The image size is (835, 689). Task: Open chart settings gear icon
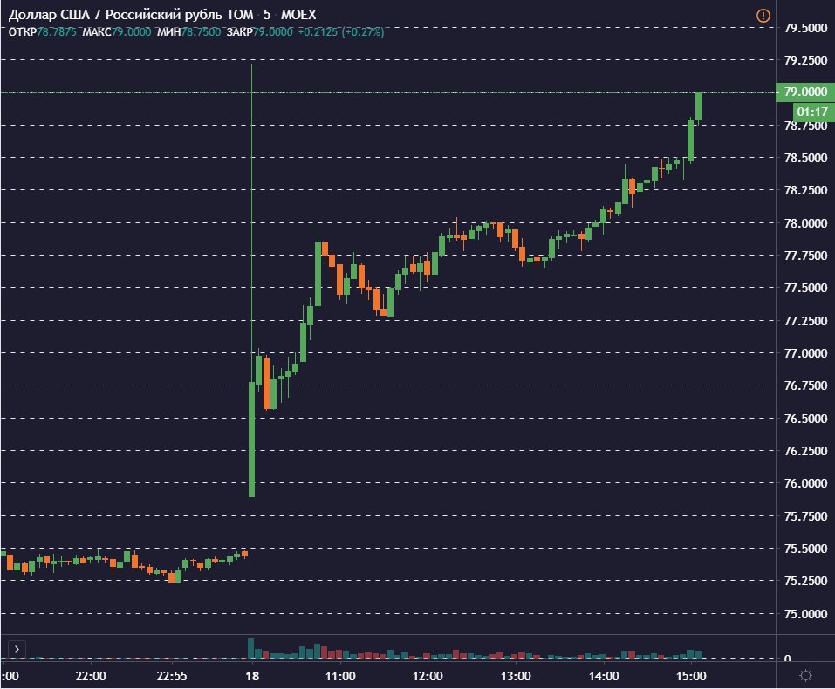click(x=805, y=676)
